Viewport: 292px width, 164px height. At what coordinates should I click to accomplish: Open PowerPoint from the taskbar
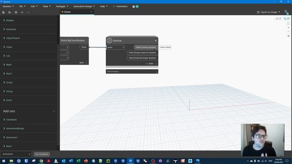pos(86,161)
